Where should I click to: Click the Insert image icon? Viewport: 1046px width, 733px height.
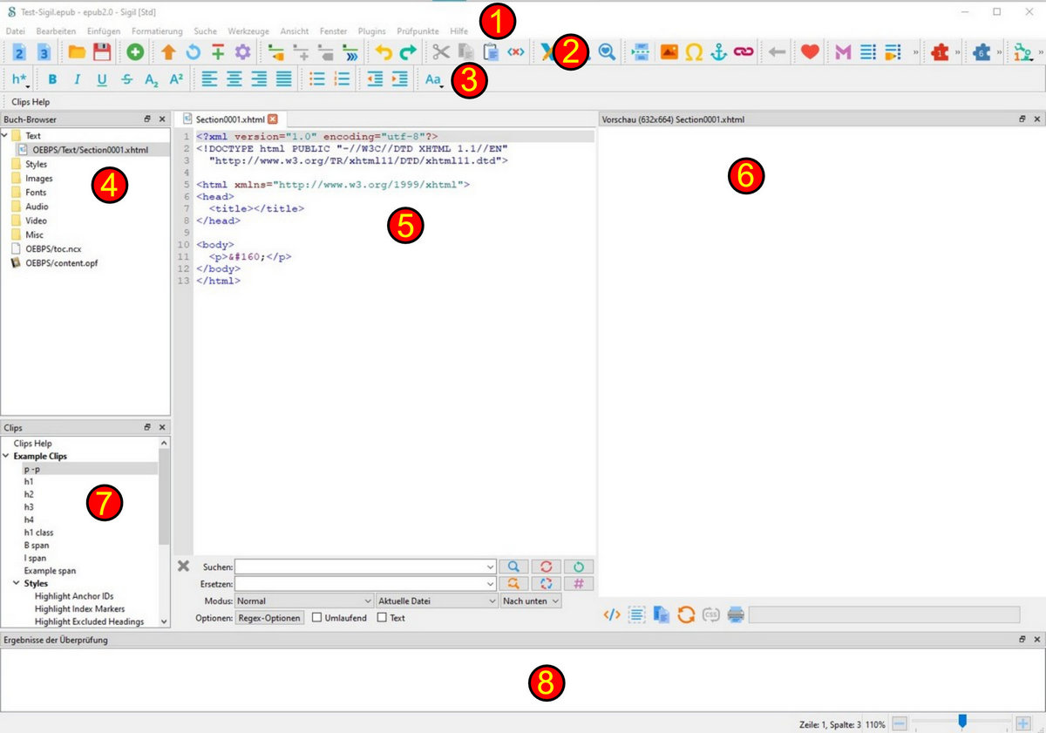[x=669, y=52]
